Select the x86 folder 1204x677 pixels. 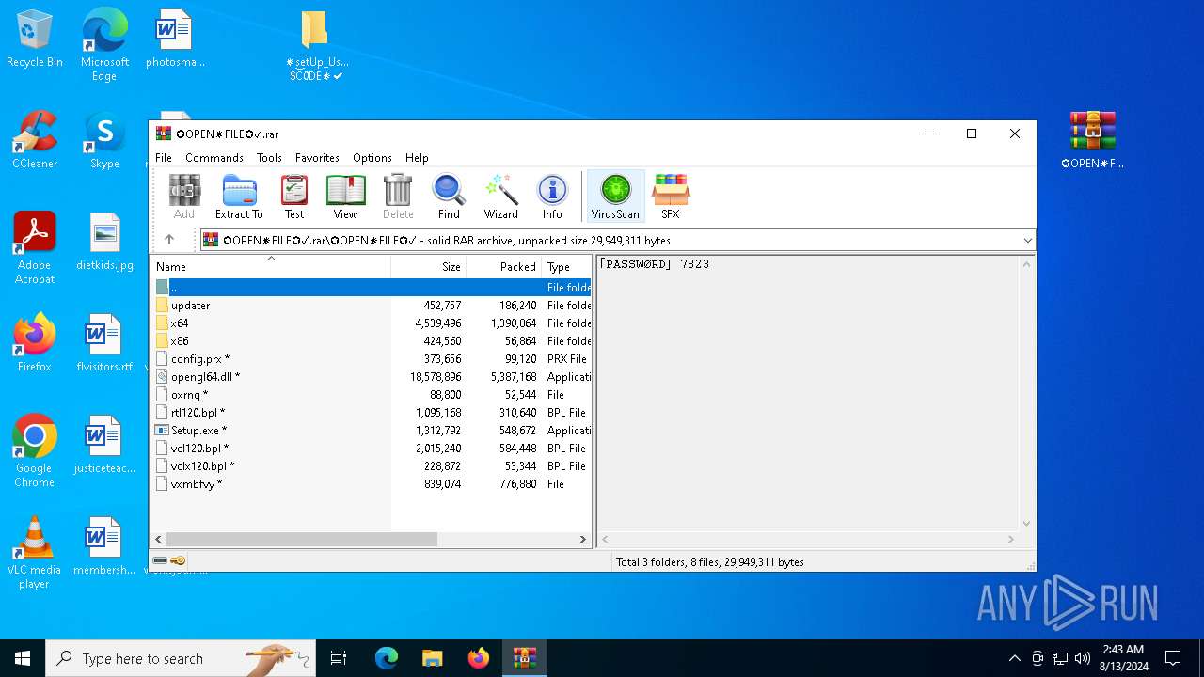[x=371, y=341]
